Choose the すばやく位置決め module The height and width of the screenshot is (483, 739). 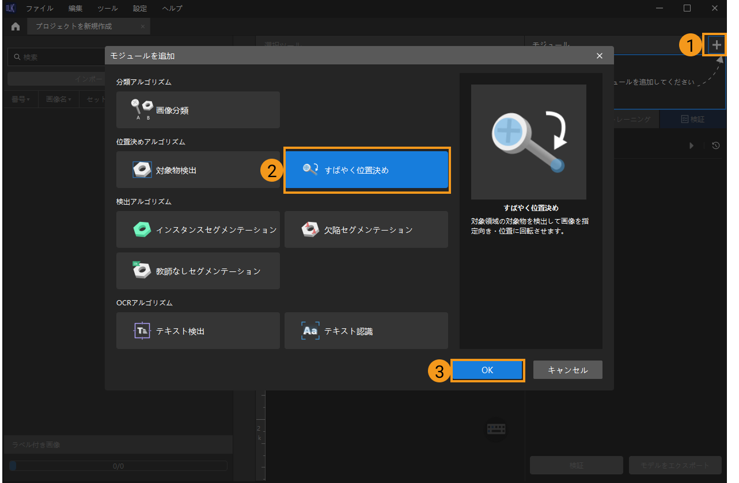(x=366, y=170)
